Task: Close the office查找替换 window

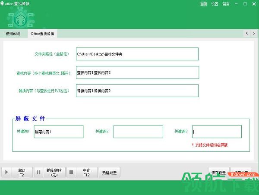Action: click(254, 4)
